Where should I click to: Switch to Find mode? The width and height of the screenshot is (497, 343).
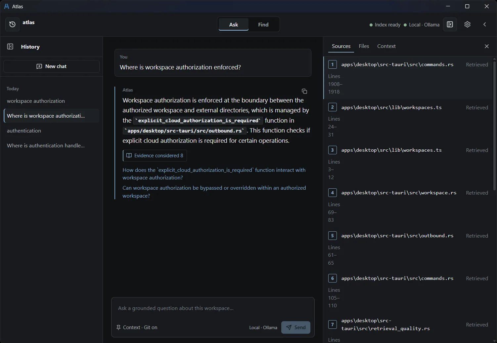click(x=263, y=24)
